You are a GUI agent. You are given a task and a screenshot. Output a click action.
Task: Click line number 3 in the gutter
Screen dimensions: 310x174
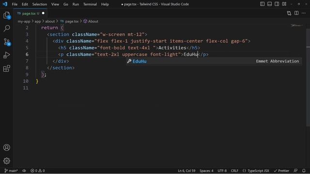pos(27,34)
